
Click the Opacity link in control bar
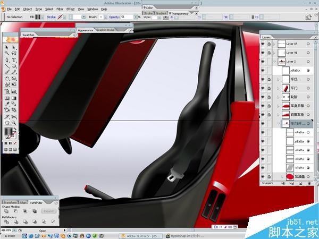tap(114, 17)
